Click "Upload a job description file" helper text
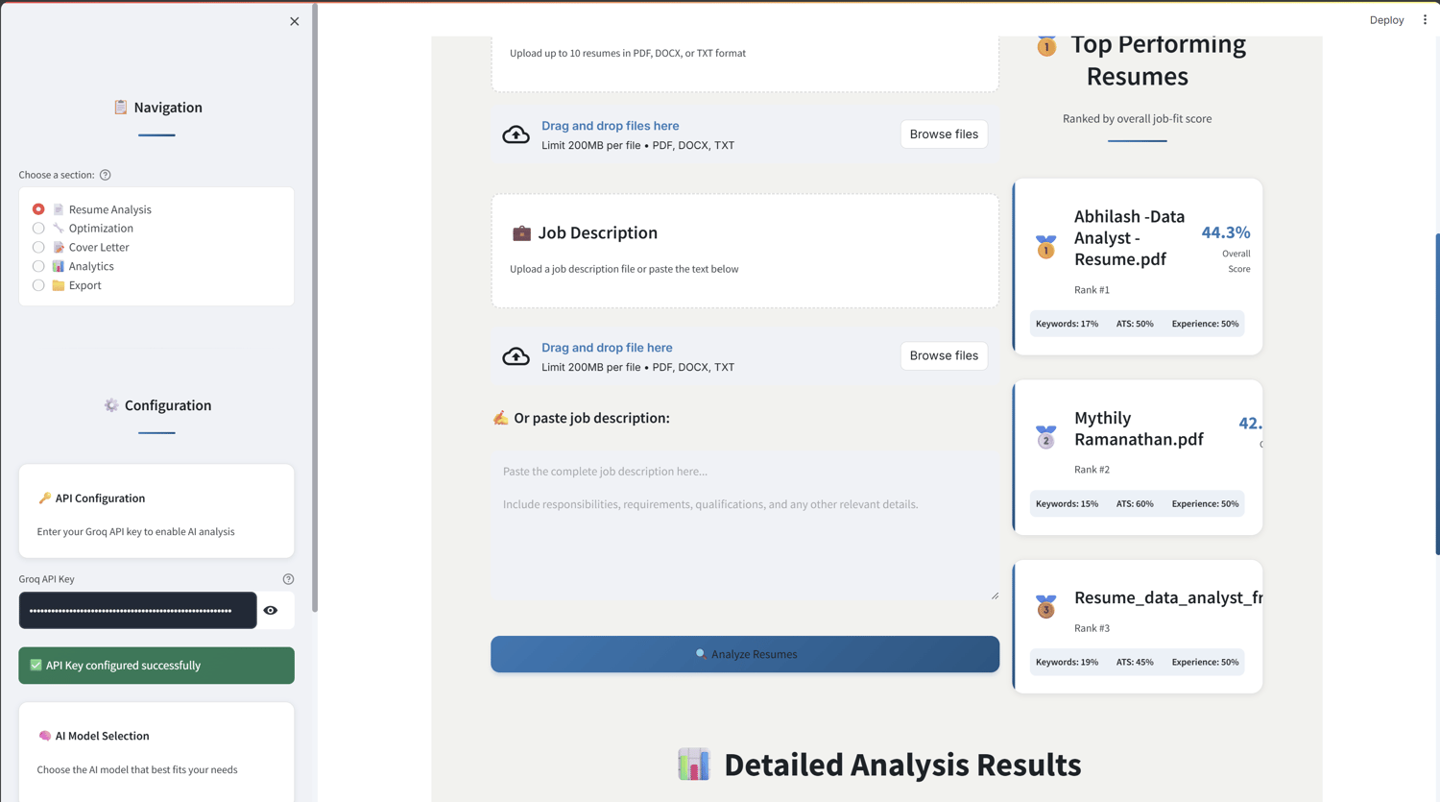The width and height of the screenshot is (1440, 802). tap(624, 269)
